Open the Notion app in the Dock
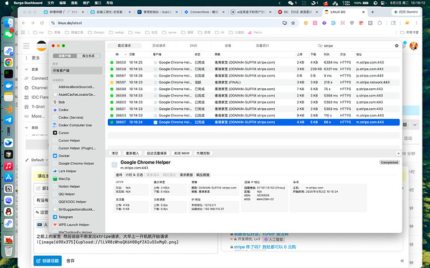 pyautogui.click(x=9, y=189)
